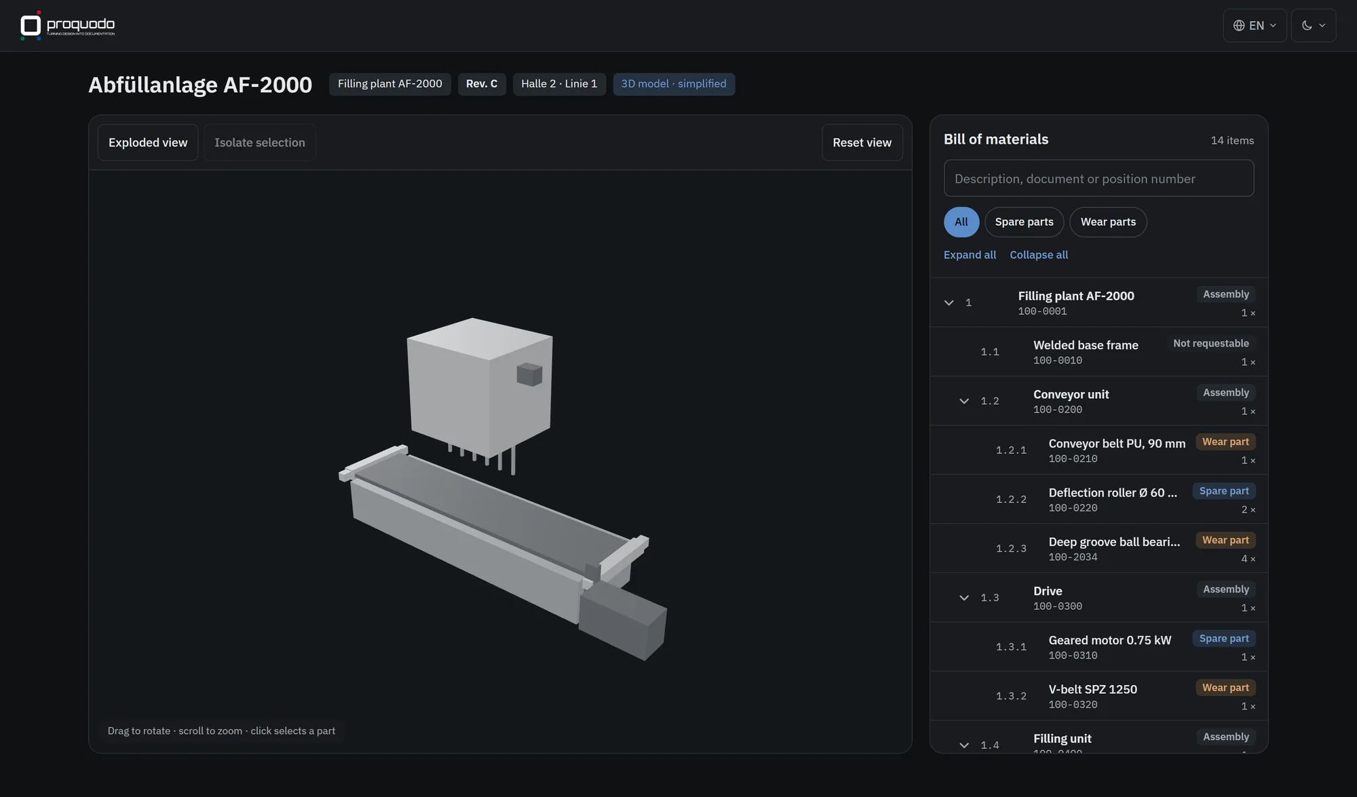The width and height of the screenshot is (1357, 797).
Task: Click the Not requestable label
Action: pyautogui.click(x=1211, y=343)
